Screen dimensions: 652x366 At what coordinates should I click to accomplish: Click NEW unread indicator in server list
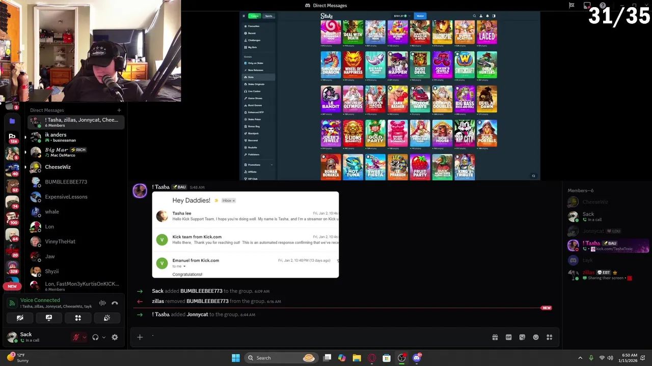click(12, 286)
